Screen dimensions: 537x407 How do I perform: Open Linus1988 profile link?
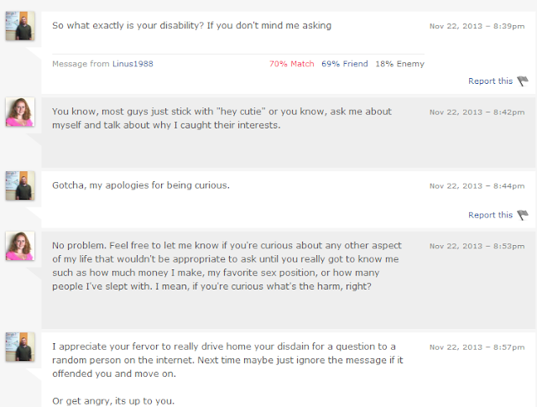click(133, 64)
